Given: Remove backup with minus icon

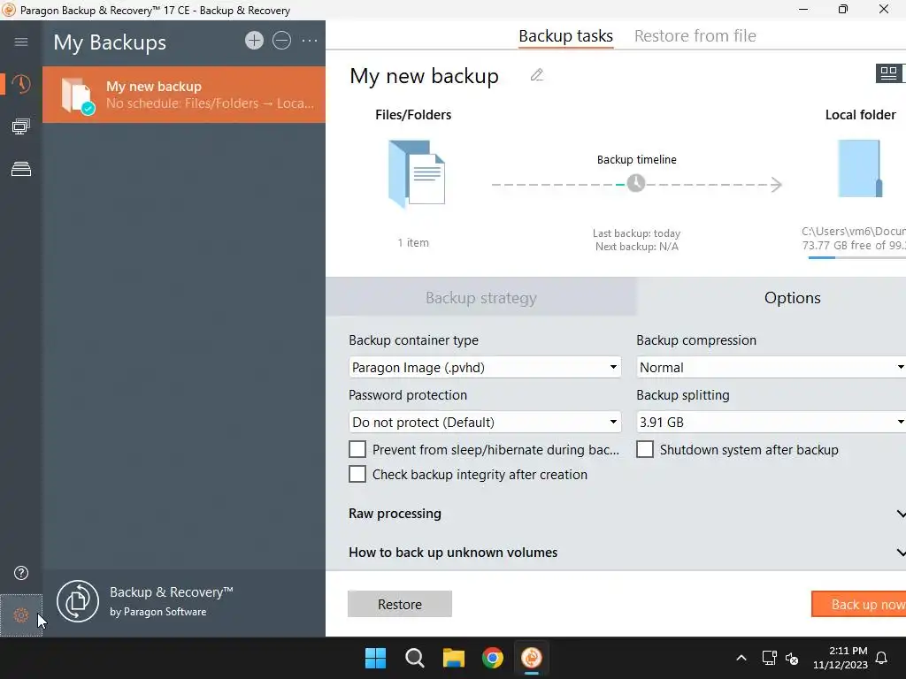Looking at the screenshot, I should tap(281, 41).
